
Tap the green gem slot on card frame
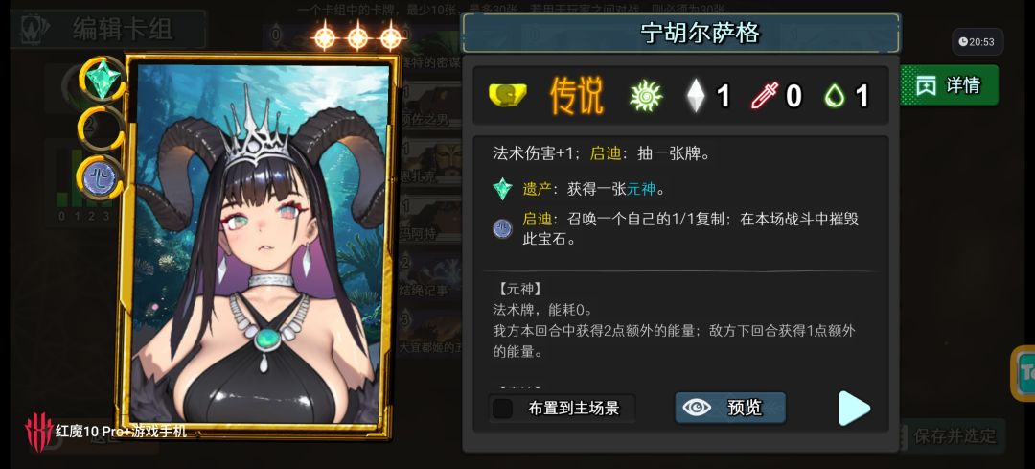(x=103, y=79)
